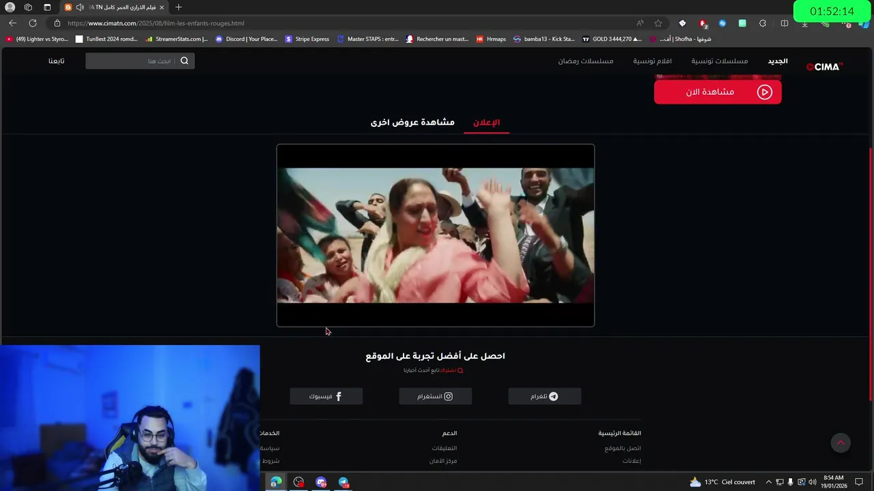Open the tab actions icon beside workspaces
Viewport: 874px width, 491px height.
(x=47, y=7)
